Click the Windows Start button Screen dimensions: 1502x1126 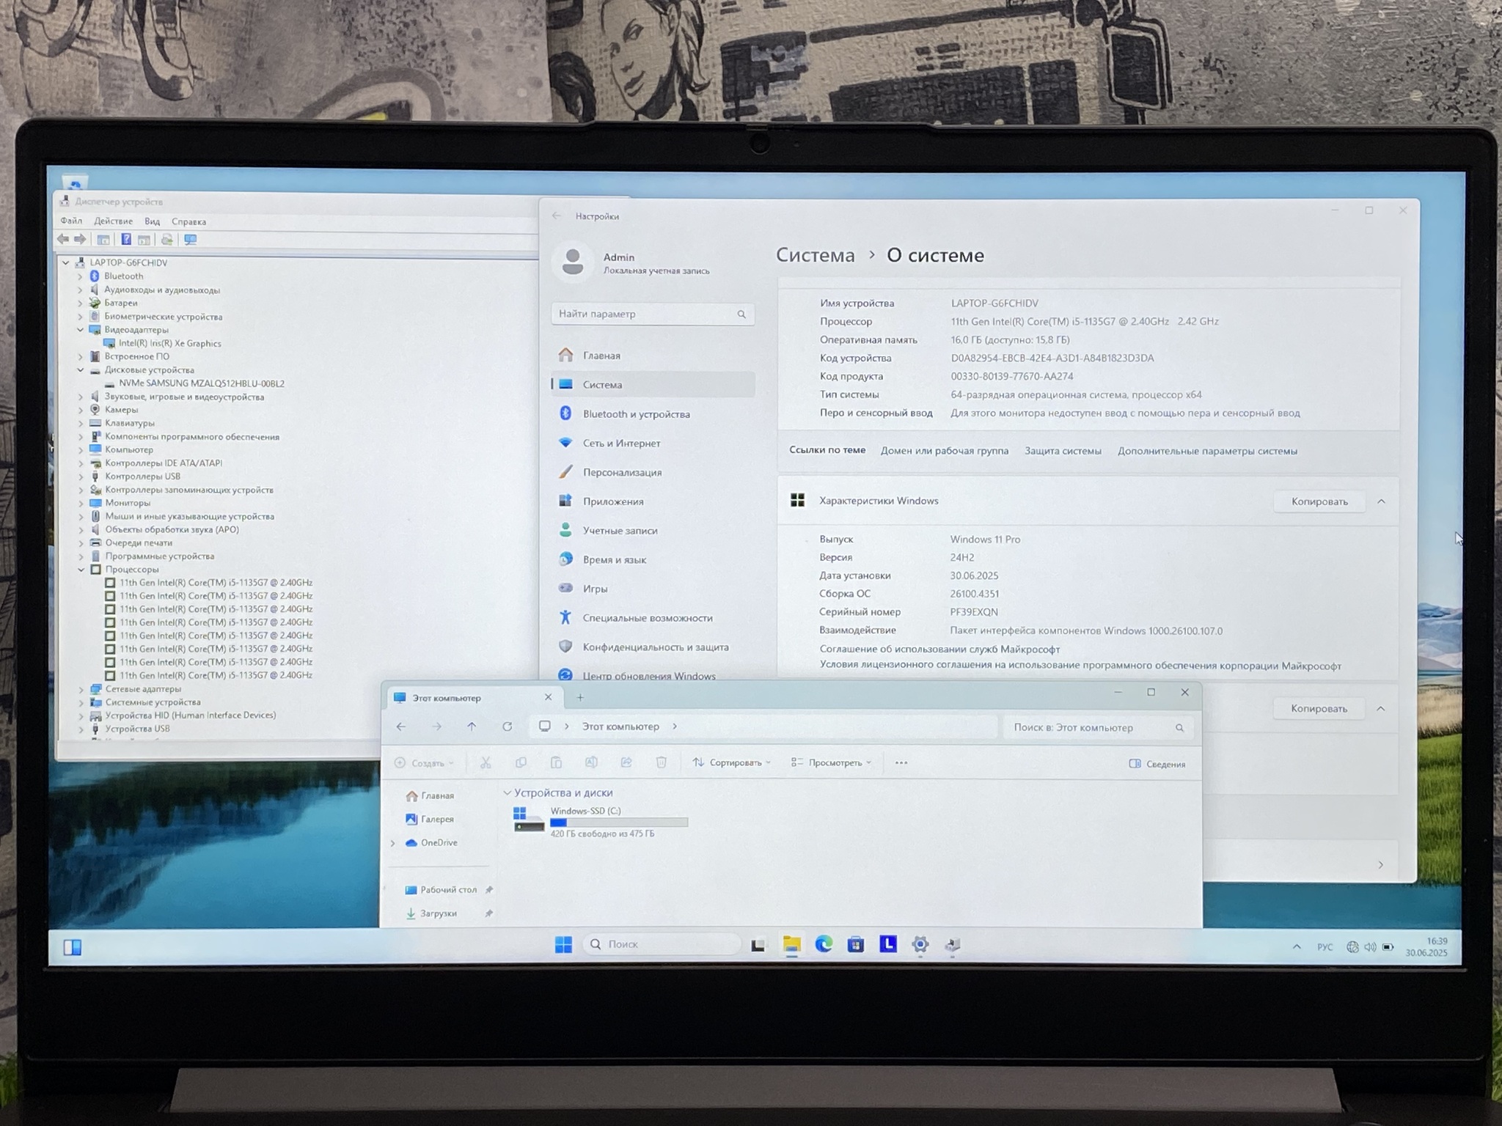[x=563, y=944]
